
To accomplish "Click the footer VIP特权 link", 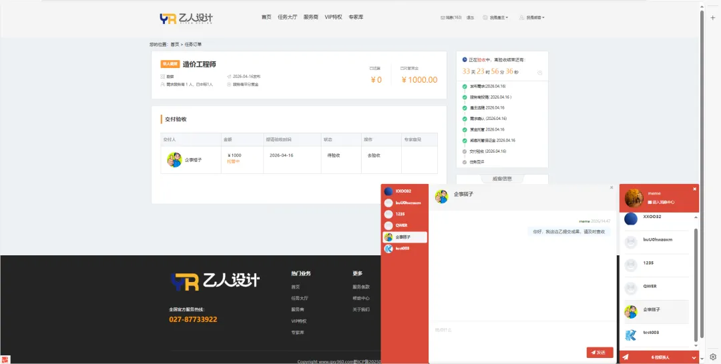I will pyautogui.click(x=299, y=321).
